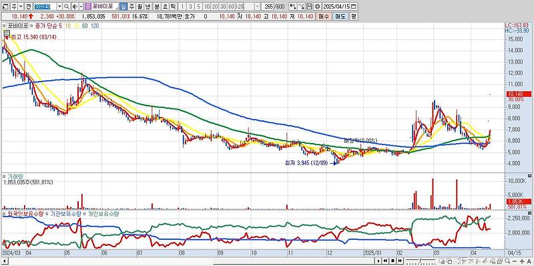Image resolution: width=534 pixels, height=266 pixels.
Task: Click the speaker sound icon in toolbar
Action: pos(75,7)
